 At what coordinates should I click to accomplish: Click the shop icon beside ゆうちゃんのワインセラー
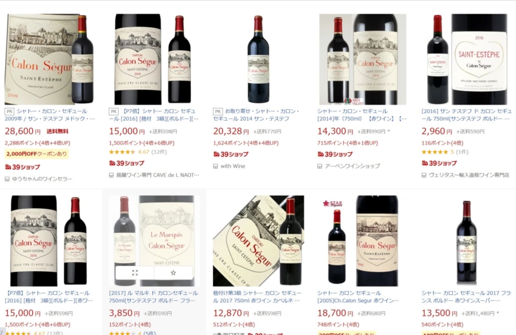tap(7, 179)
